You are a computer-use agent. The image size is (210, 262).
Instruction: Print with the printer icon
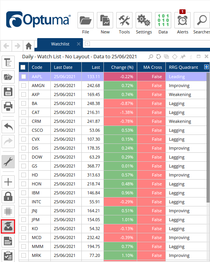point(8,107)
